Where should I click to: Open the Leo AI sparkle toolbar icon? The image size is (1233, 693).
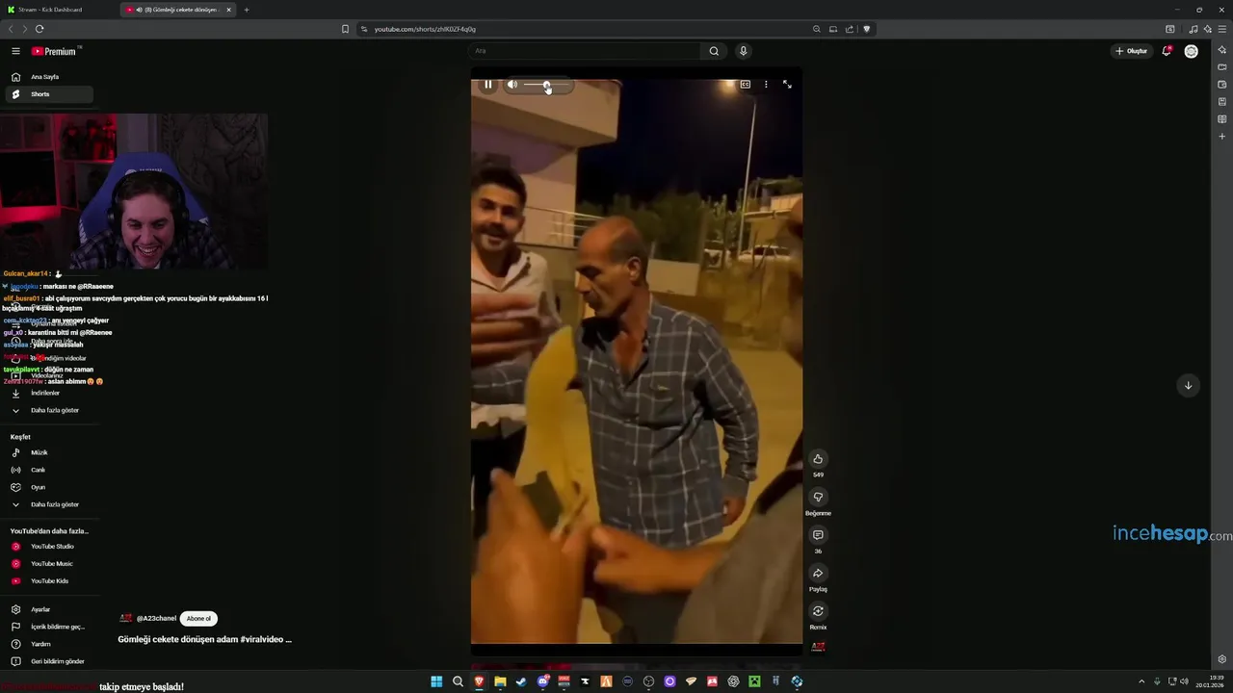pyautogui.click(x=1207, y=29)
